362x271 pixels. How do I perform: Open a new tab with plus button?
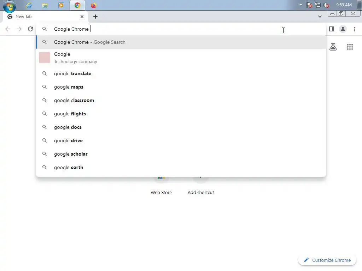[95, 17]
